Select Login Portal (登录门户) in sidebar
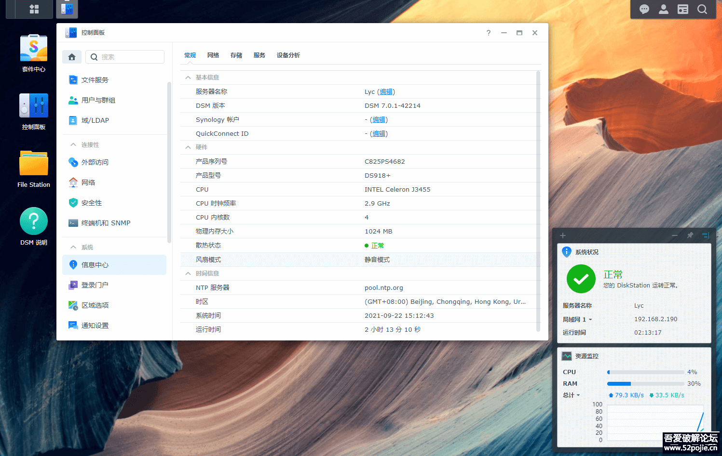 pyautogui.click(x=114, y=285)
